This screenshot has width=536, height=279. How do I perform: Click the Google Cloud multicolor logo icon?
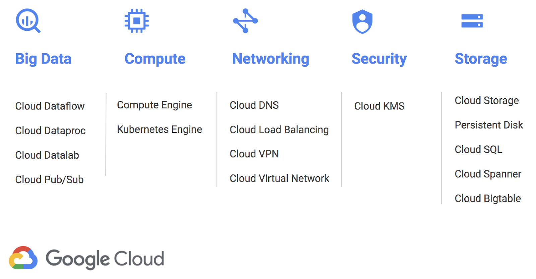(23, 258)
